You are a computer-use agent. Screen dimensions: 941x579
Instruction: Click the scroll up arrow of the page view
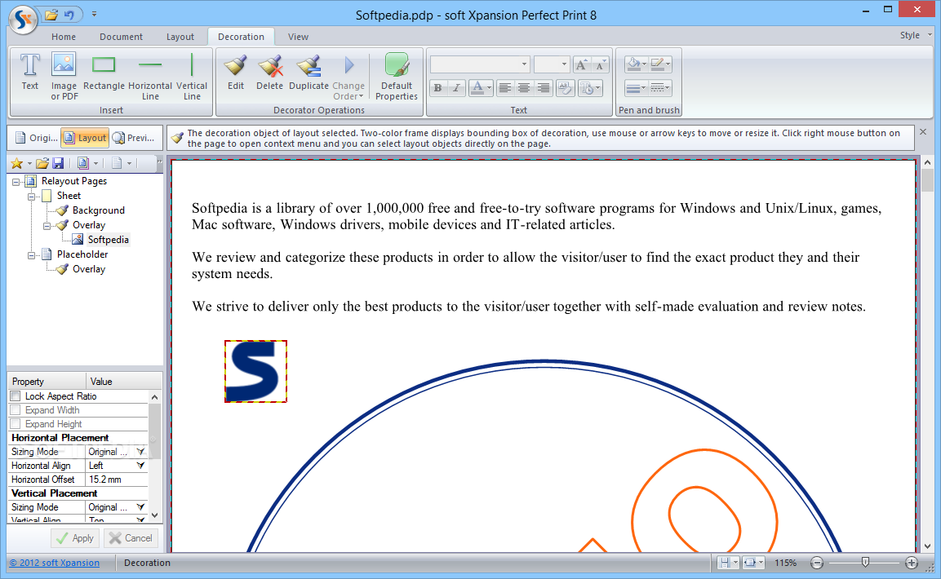tap(927, 162)
